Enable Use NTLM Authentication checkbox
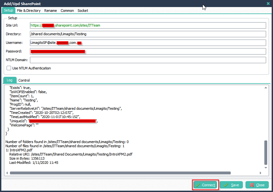 (9, 68)
